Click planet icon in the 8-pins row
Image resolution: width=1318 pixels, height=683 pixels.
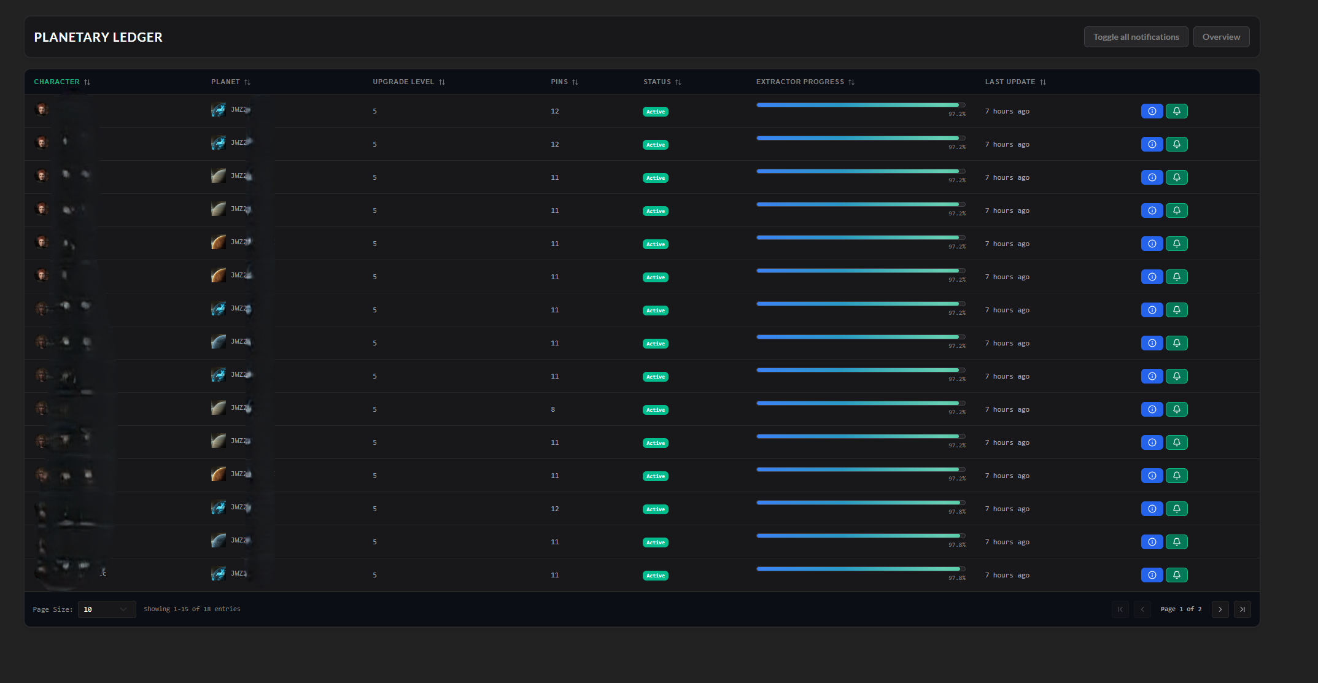pos(219,408)
